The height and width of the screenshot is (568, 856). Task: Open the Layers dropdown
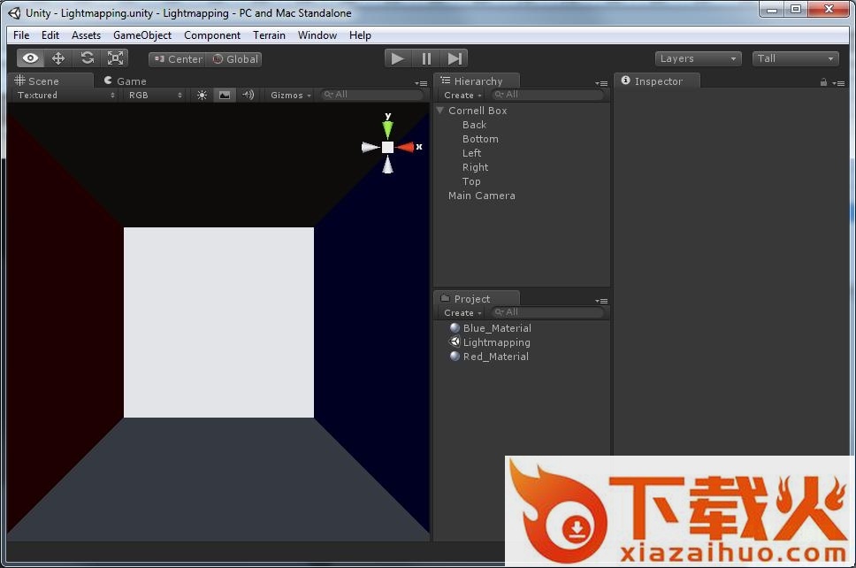[x=698, y=58]
